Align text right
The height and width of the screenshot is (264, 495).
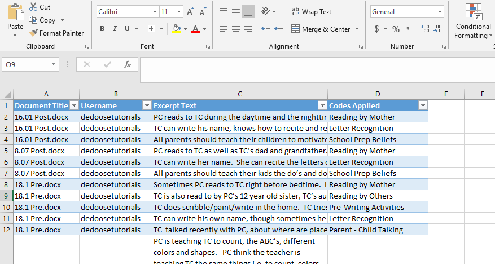click(248, 29)
